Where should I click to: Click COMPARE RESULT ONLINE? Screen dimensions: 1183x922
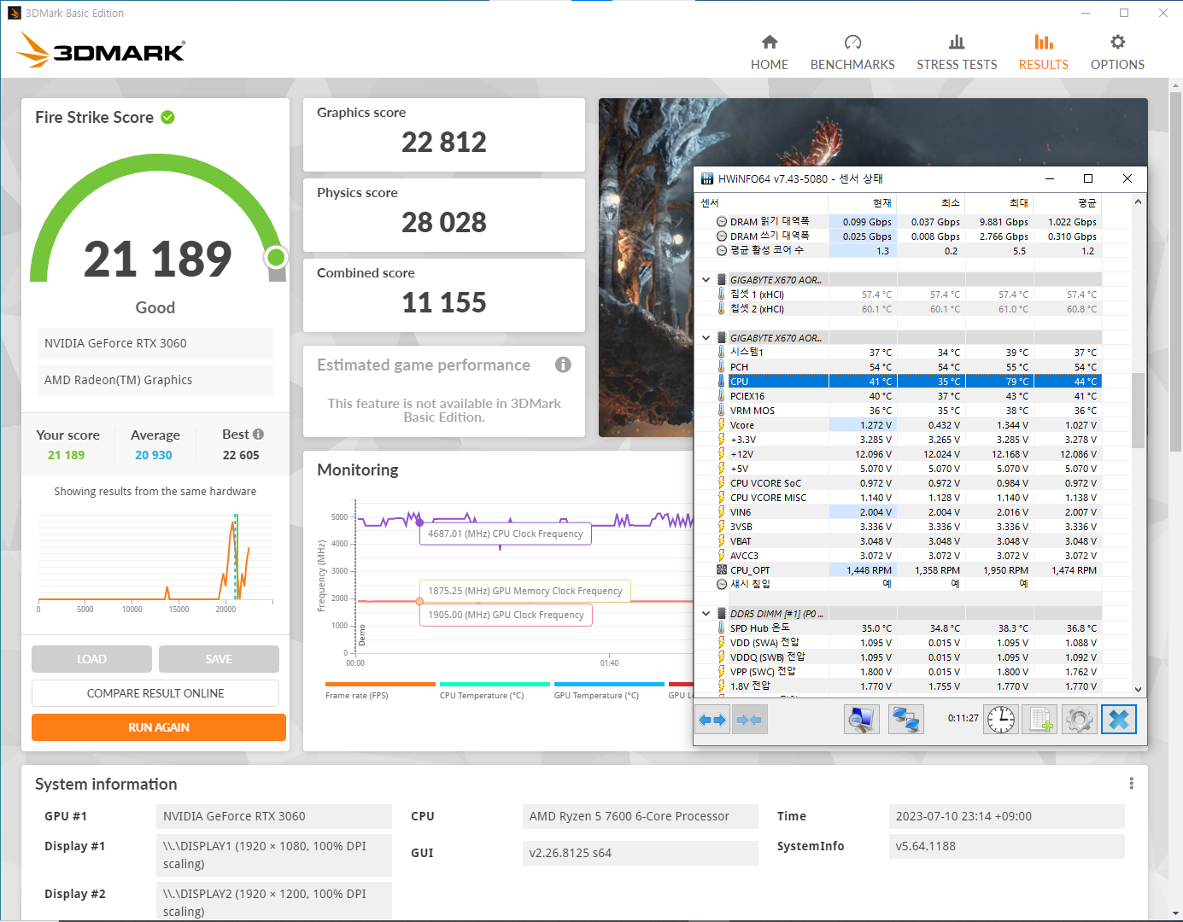pos(155,693)
